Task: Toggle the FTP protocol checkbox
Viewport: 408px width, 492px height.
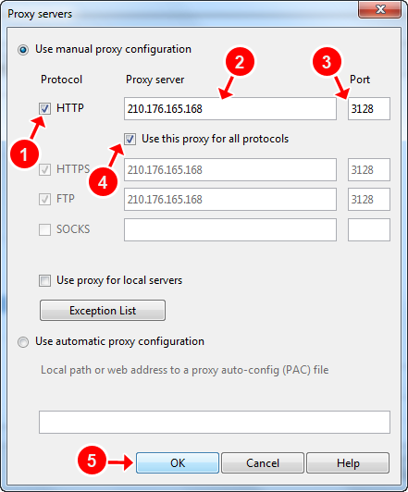Action: click(45, 199)
